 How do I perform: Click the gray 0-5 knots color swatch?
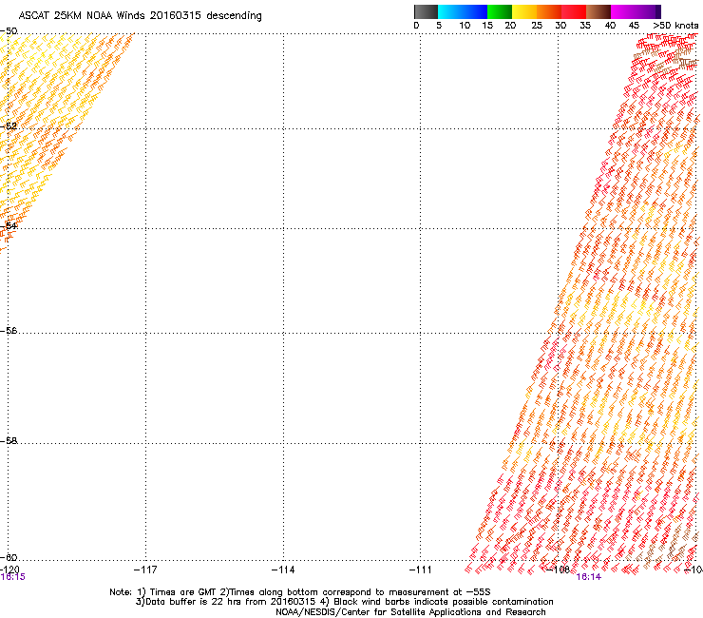[426, 11]
